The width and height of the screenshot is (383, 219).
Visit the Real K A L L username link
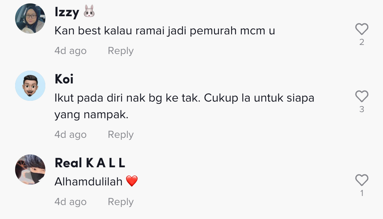(90, 163)
